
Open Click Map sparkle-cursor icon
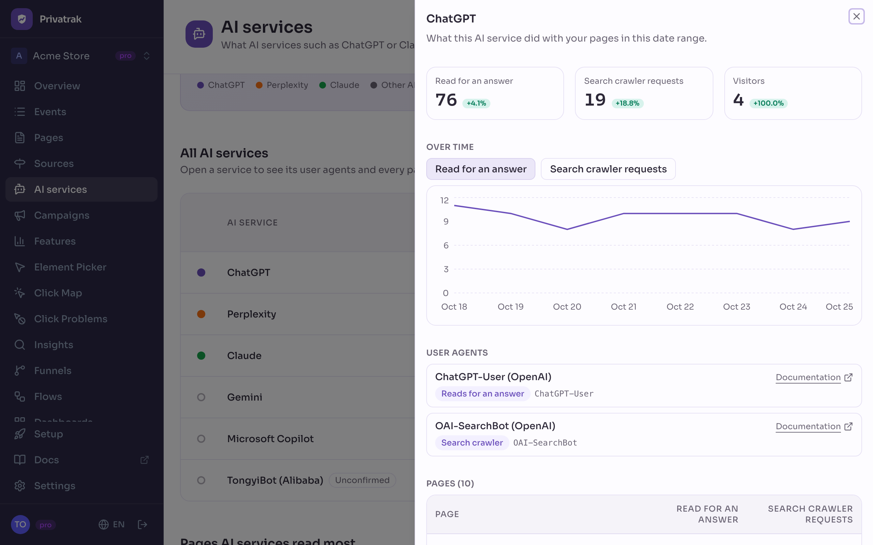[19, 293]
